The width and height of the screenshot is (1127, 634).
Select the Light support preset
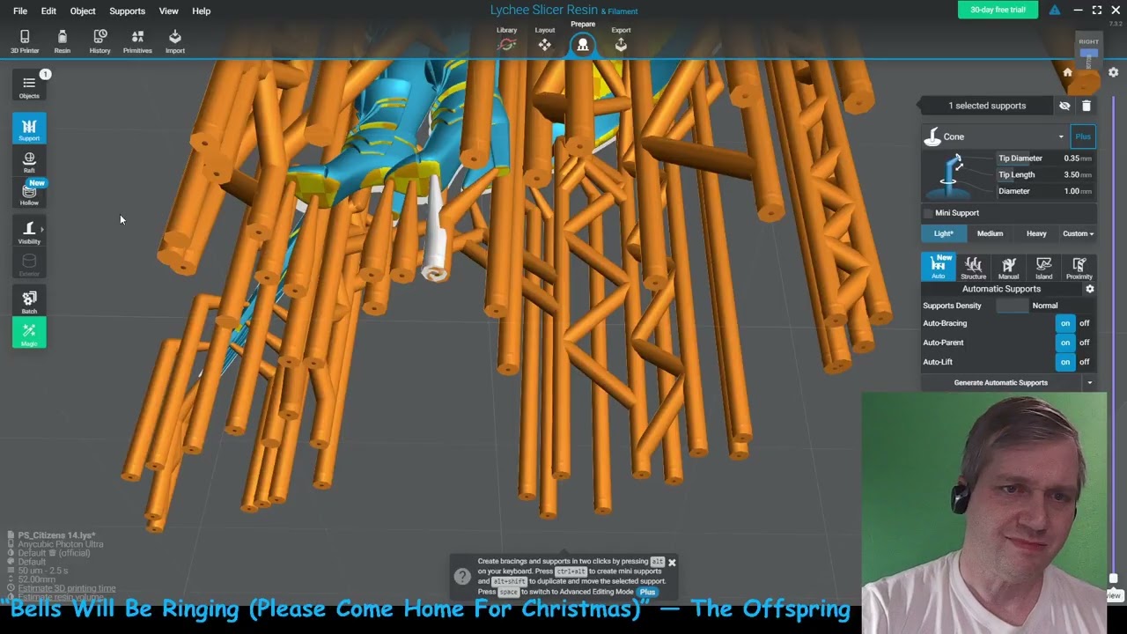pyautogui.click(x=943, y=233)
